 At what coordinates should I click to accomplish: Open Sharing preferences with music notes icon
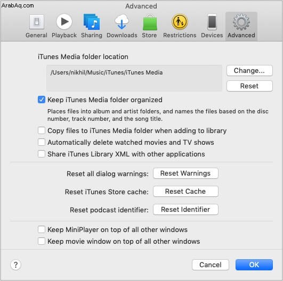tap(92, 22)
